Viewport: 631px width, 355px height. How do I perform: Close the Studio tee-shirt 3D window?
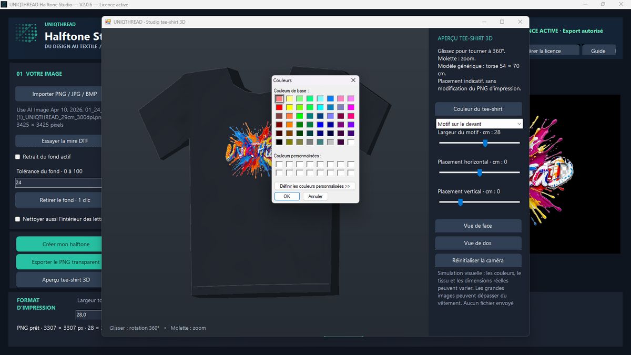tap(520, 22)
